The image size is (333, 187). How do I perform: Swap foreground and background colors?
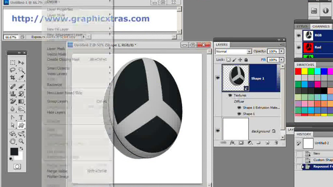click(x=21, y=149)
